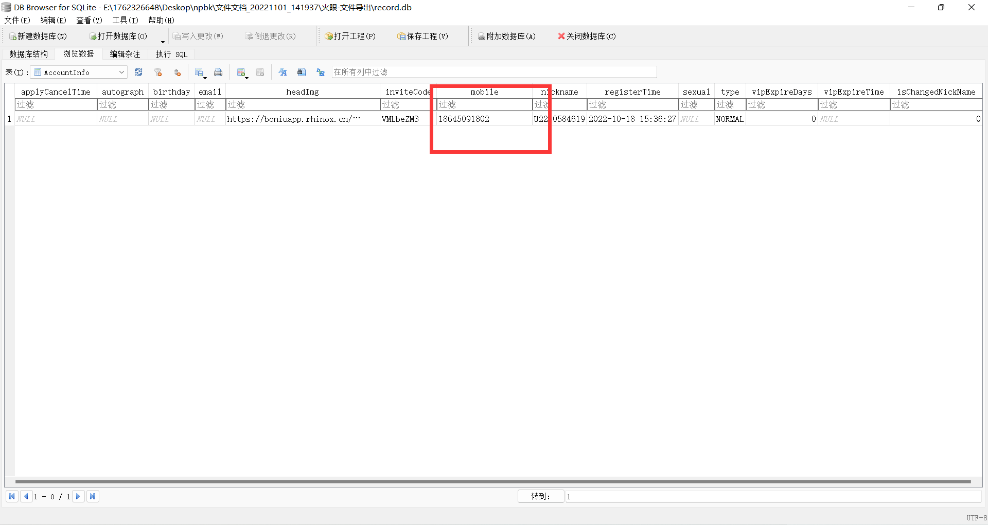Switch to 数据库结构 tab
Image resolution: width=988 pixels, height=525 pixels.
tap(29, 54)
